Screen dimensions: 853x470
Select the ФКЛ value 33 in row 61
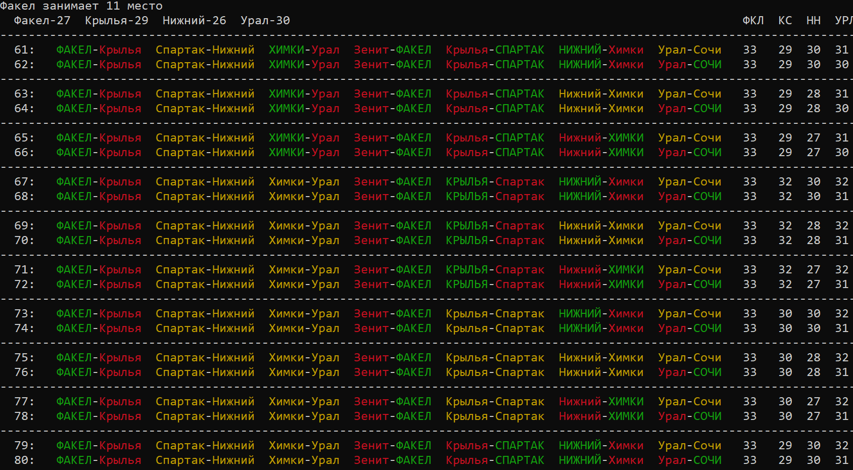[x=750, y=50]
